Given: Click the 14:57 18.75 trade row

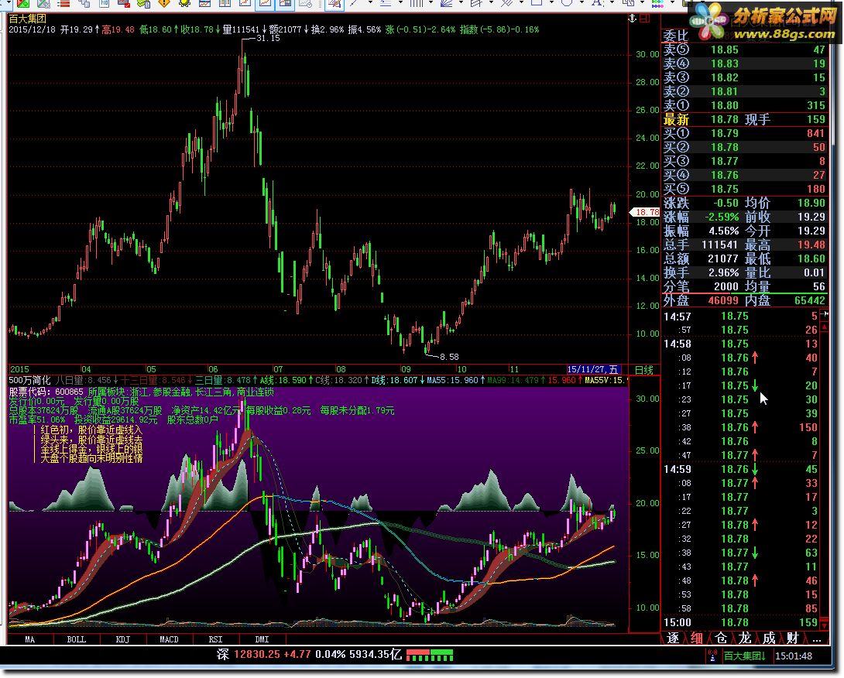Looking at the screenshot, I should tap(741, 317).
